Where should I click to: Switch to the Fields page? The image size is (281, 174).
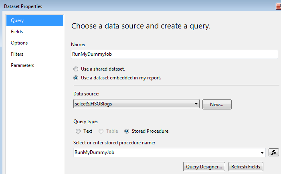pyautogui.click(x=17, y=32)
